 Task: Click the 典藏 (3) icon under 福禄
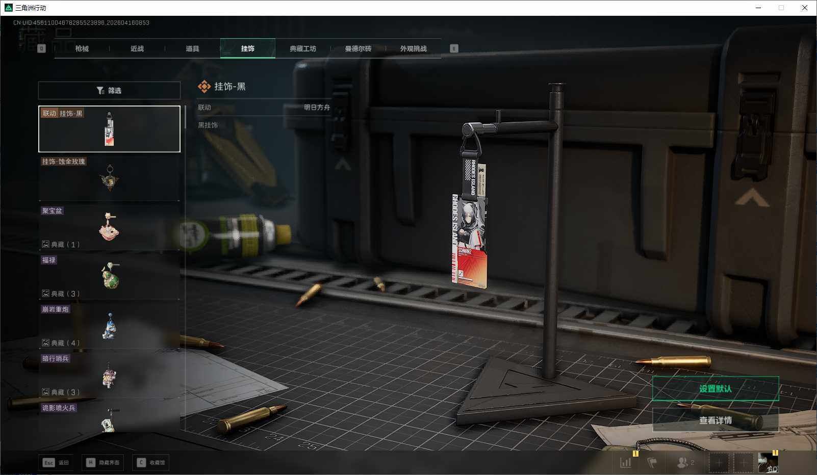tap(46, 294)
